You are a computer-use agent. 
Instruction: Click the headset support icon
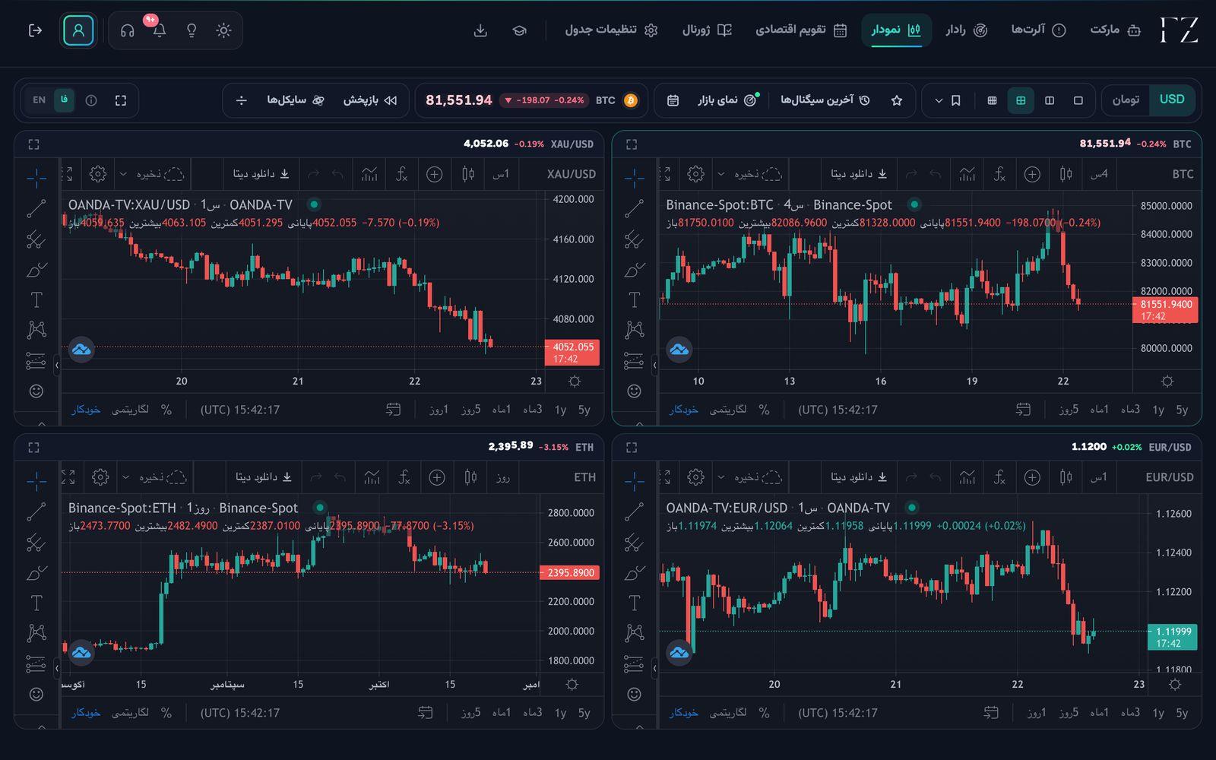(x=128, y=30)
